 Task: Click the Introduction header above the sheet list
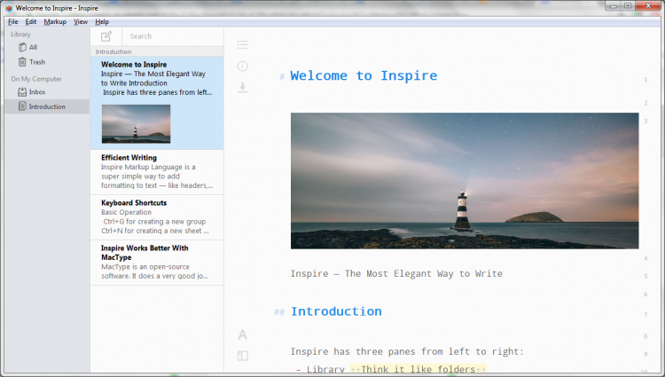(113, 51)
